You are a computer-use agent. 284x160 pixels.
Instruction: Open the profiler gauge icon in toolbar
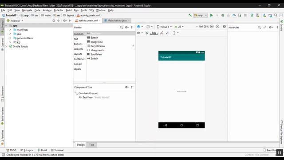point(234,16)
